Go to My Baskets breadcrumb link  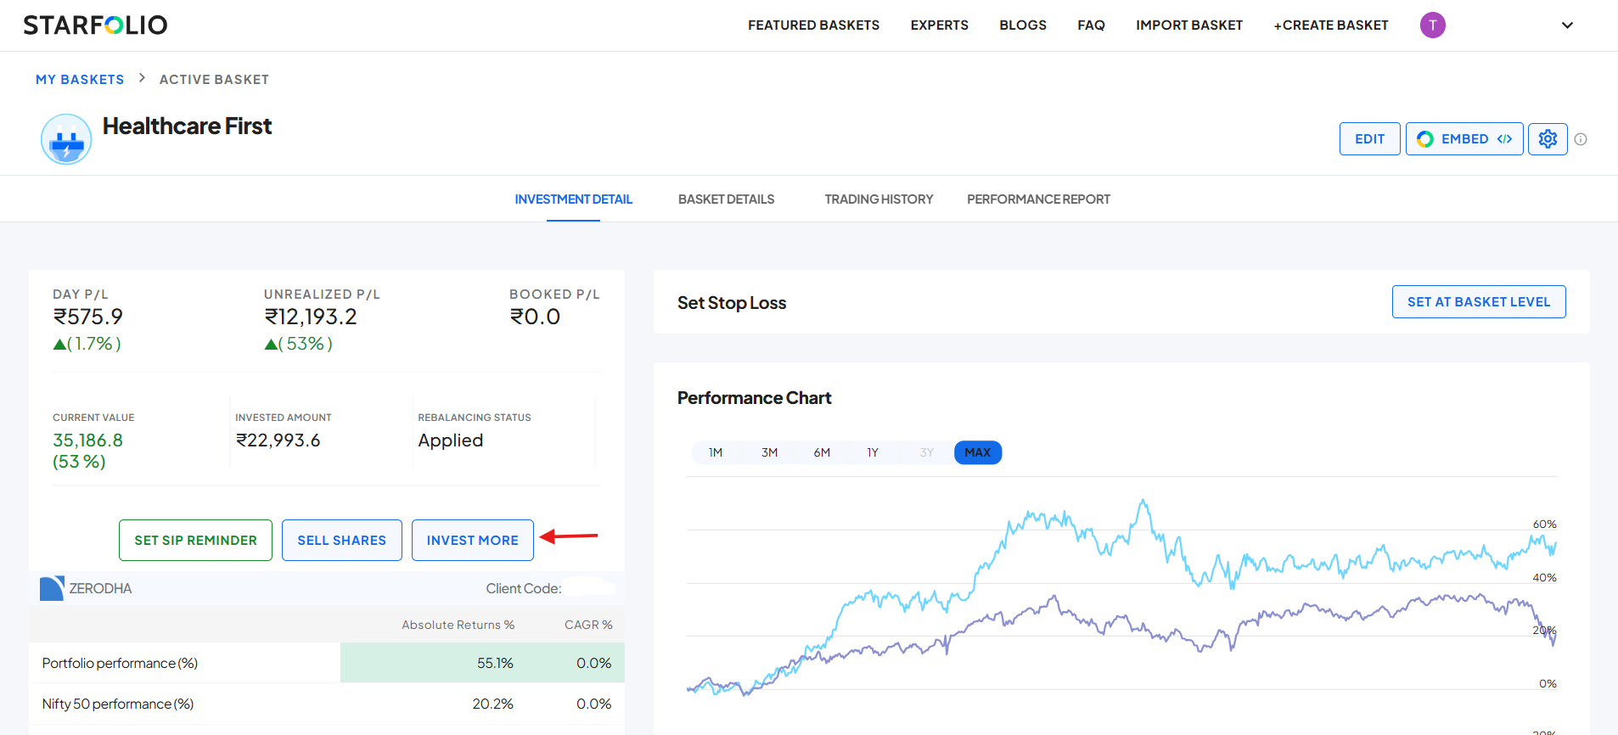click(x=80, y=80)
